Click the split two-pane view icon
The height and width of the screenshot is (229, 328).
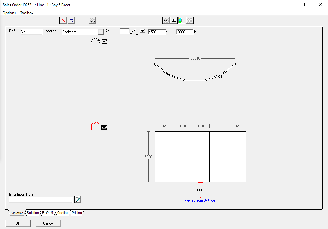click(174, 21)
